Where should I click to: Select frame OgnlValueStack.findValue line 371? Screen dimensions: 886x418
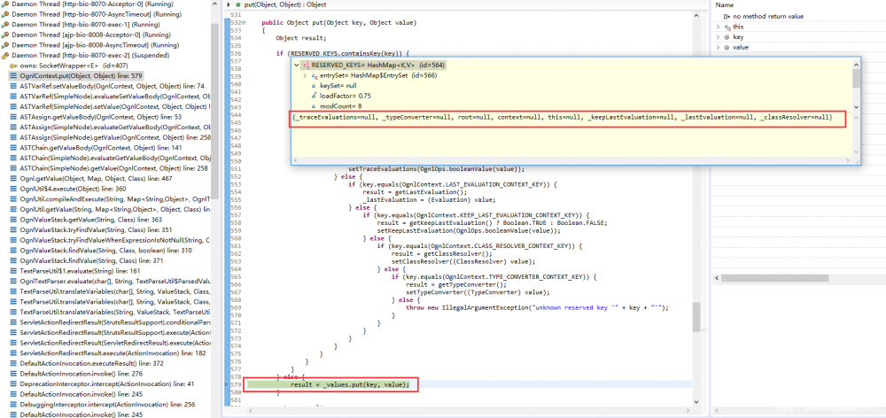click(91, 260)
